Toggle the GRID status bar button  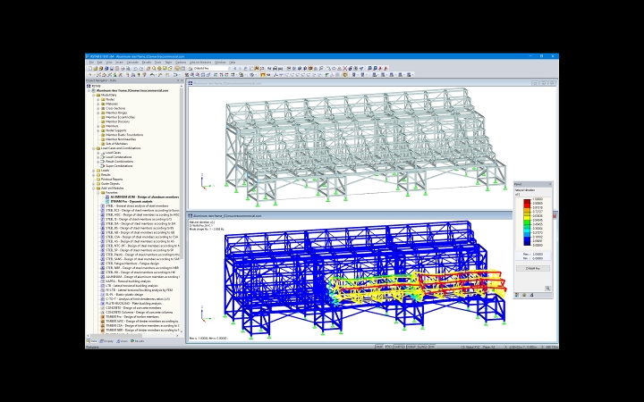(x=388, y=347)
